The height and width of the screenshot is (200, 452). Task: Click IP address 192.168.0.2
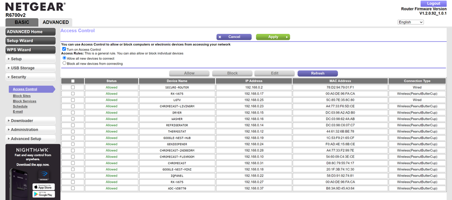coord(254,87)
